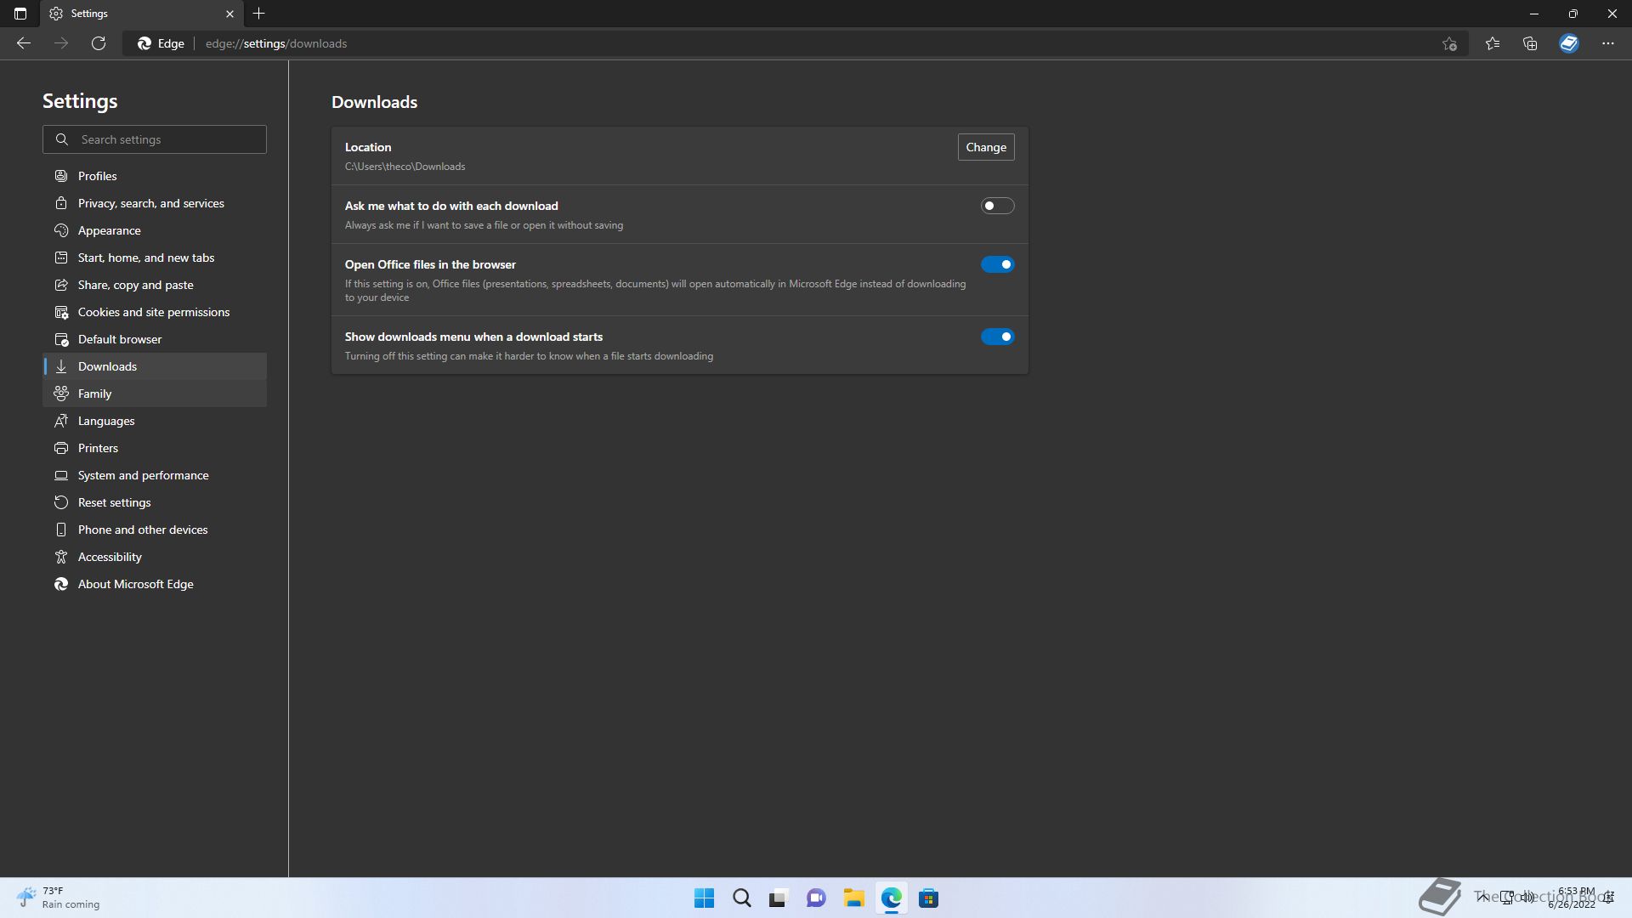This screenshot has width=1632, height=918.
Task: Open the Windows Start menu
Action: (704, 898)
